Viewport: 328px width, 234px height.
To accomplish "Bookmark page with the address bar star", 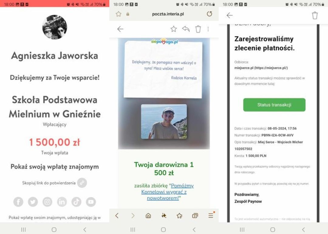I will click(119, 14).
